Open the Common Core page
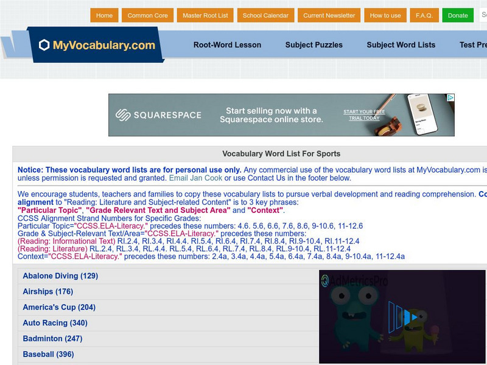This screenshot has width=487, height=365. coord(147,16)
